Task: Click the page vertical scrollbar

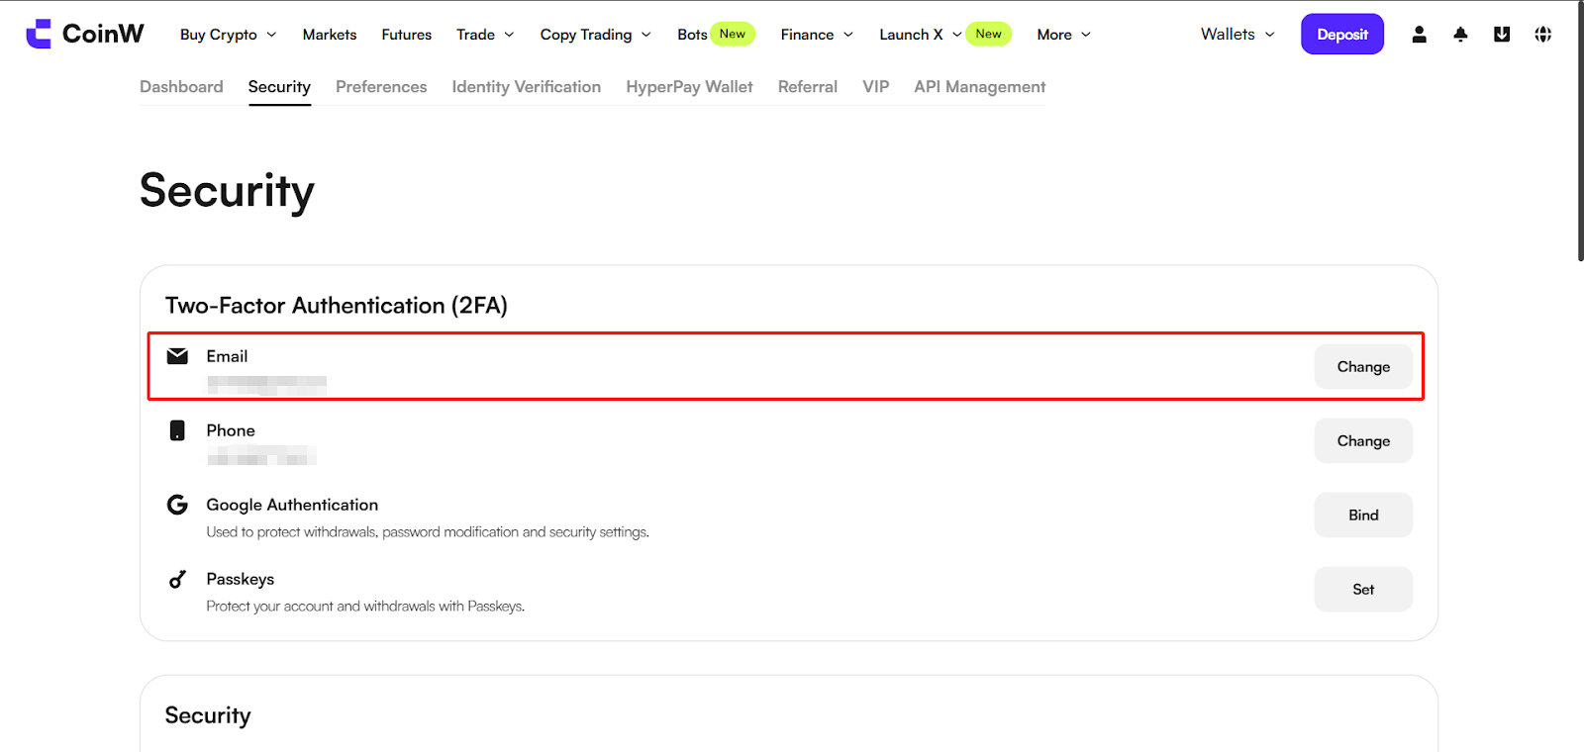Action: tap(1580, 131)
